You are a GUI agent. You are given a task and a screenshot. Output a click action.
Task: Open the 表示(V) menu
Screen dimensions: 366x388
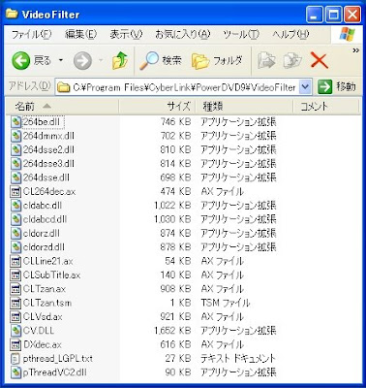(126, 34)
